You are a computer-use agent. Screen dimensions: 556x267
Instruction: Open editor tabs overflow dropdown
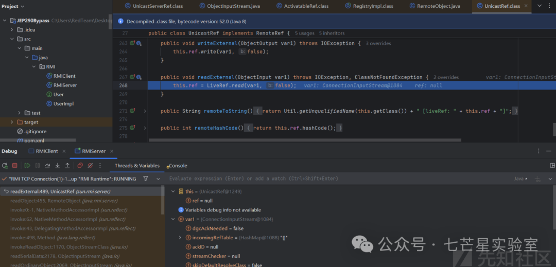pyautogui.click(x=540, y=6)
